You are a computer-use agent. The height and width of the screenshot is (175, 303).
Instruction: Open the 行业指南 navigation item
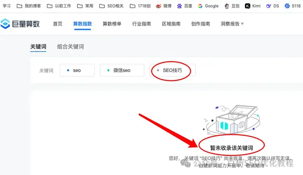(141, 24)
